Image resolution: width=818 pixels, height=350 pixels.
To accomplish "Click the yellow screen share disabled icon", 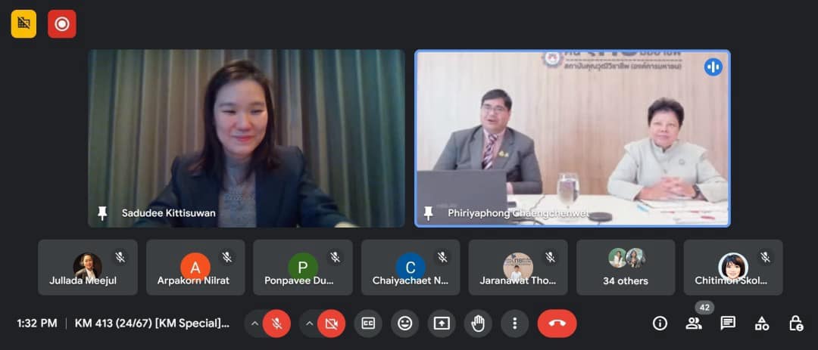I will 23,24.
